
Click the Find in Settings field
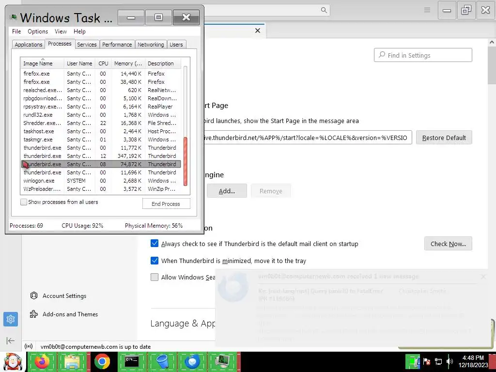point(423,55)
